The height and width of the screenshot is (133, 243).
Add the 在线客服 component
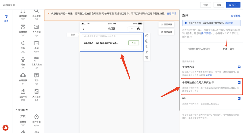[23, 79]
